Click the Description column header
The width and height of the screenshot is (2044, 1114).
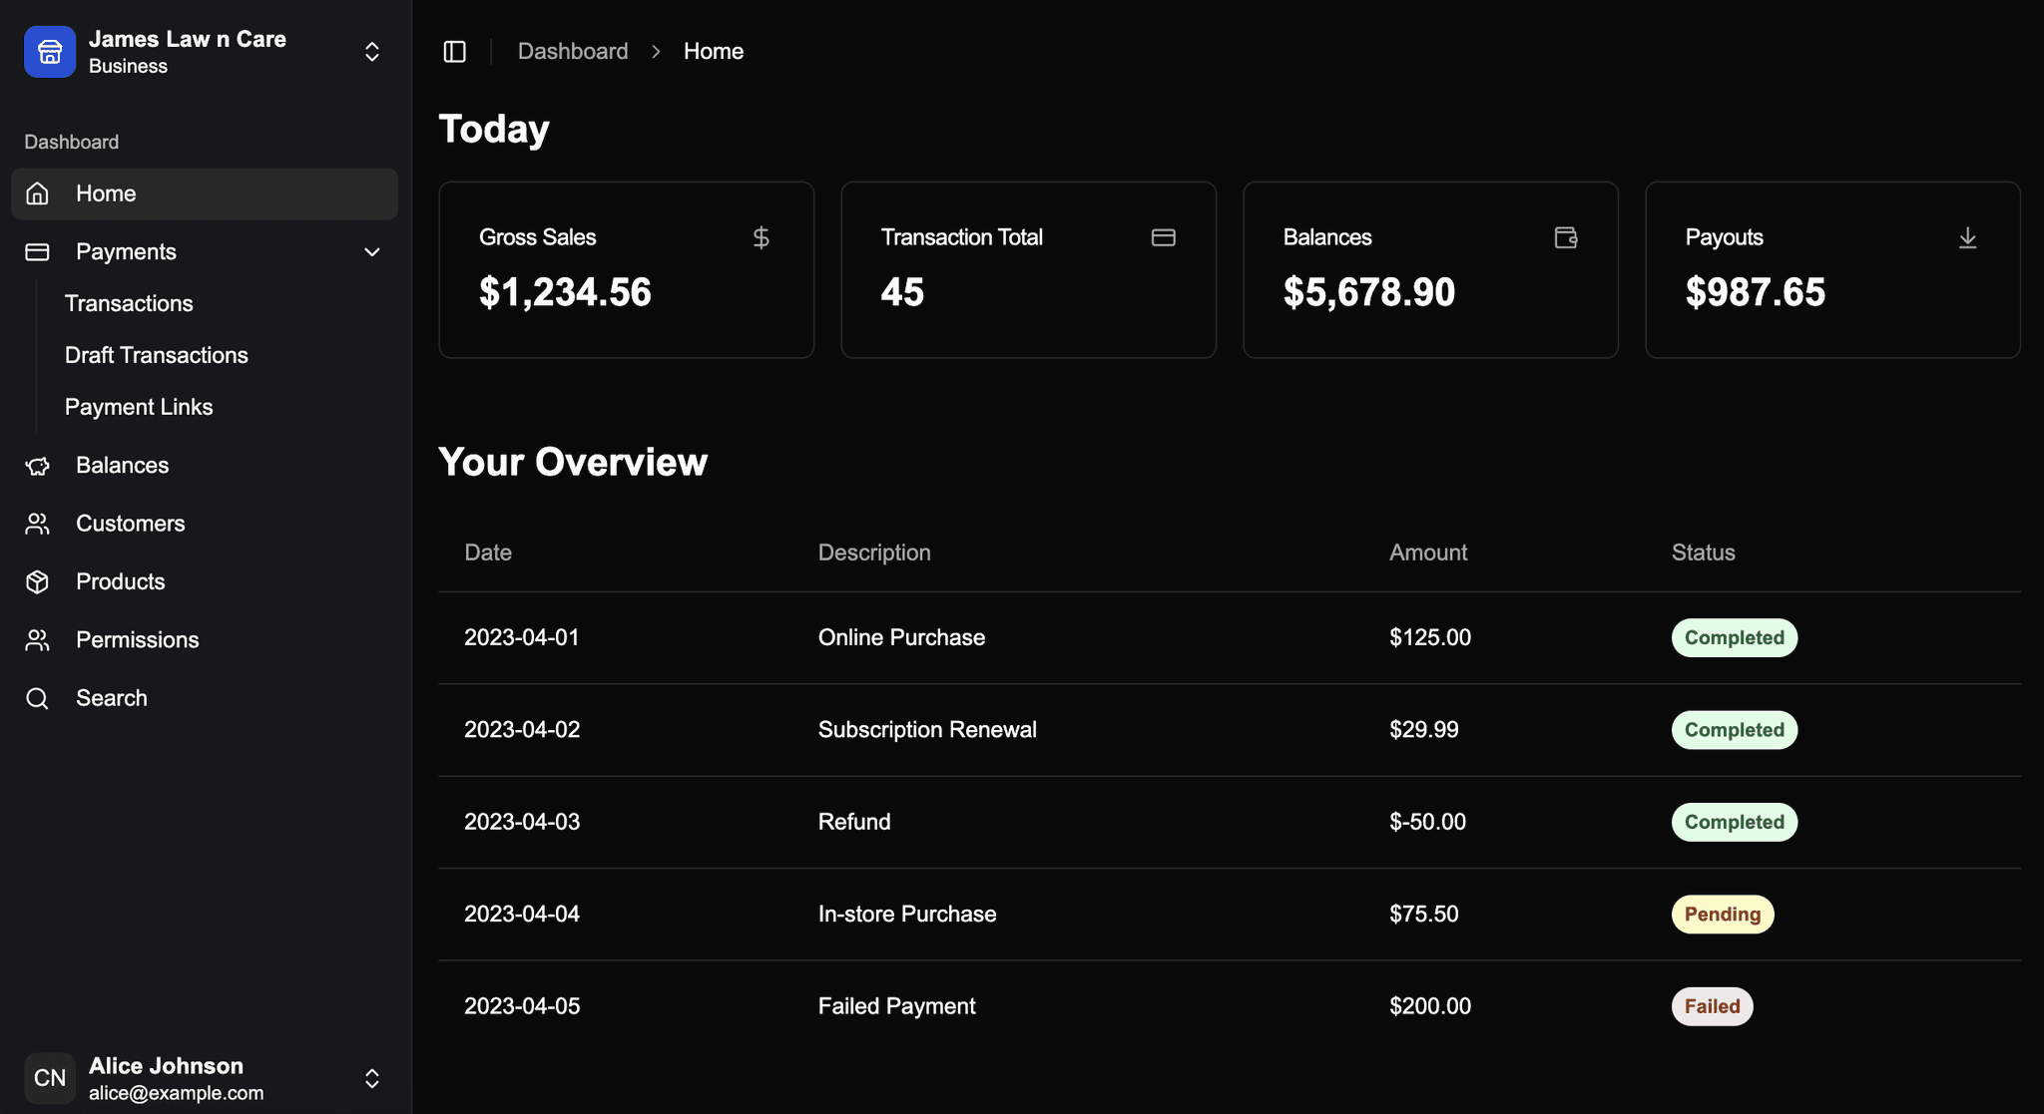click(874, 553)
